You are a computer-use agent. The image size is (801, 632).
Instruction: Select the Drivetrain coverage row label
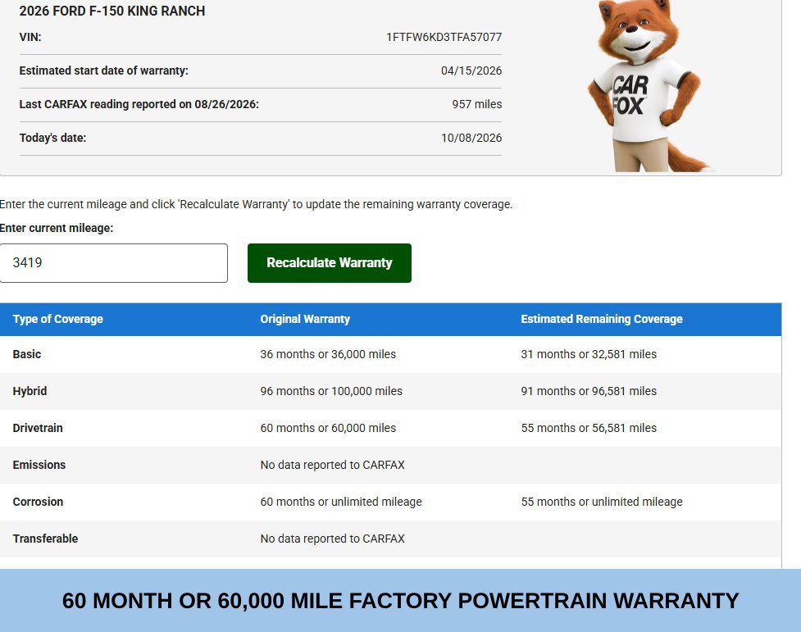tap(38, 428)
